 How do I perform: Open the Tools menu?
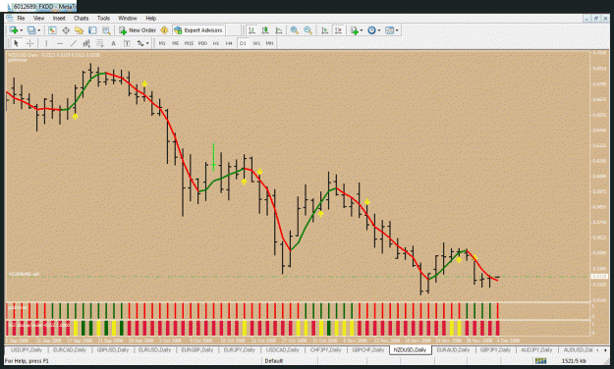pyautogui.click(x=103, y=18)
